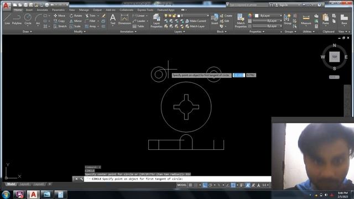This screenshot has width=354, height=199.
Task: Click the Move tool
Action: pos(59,15)
